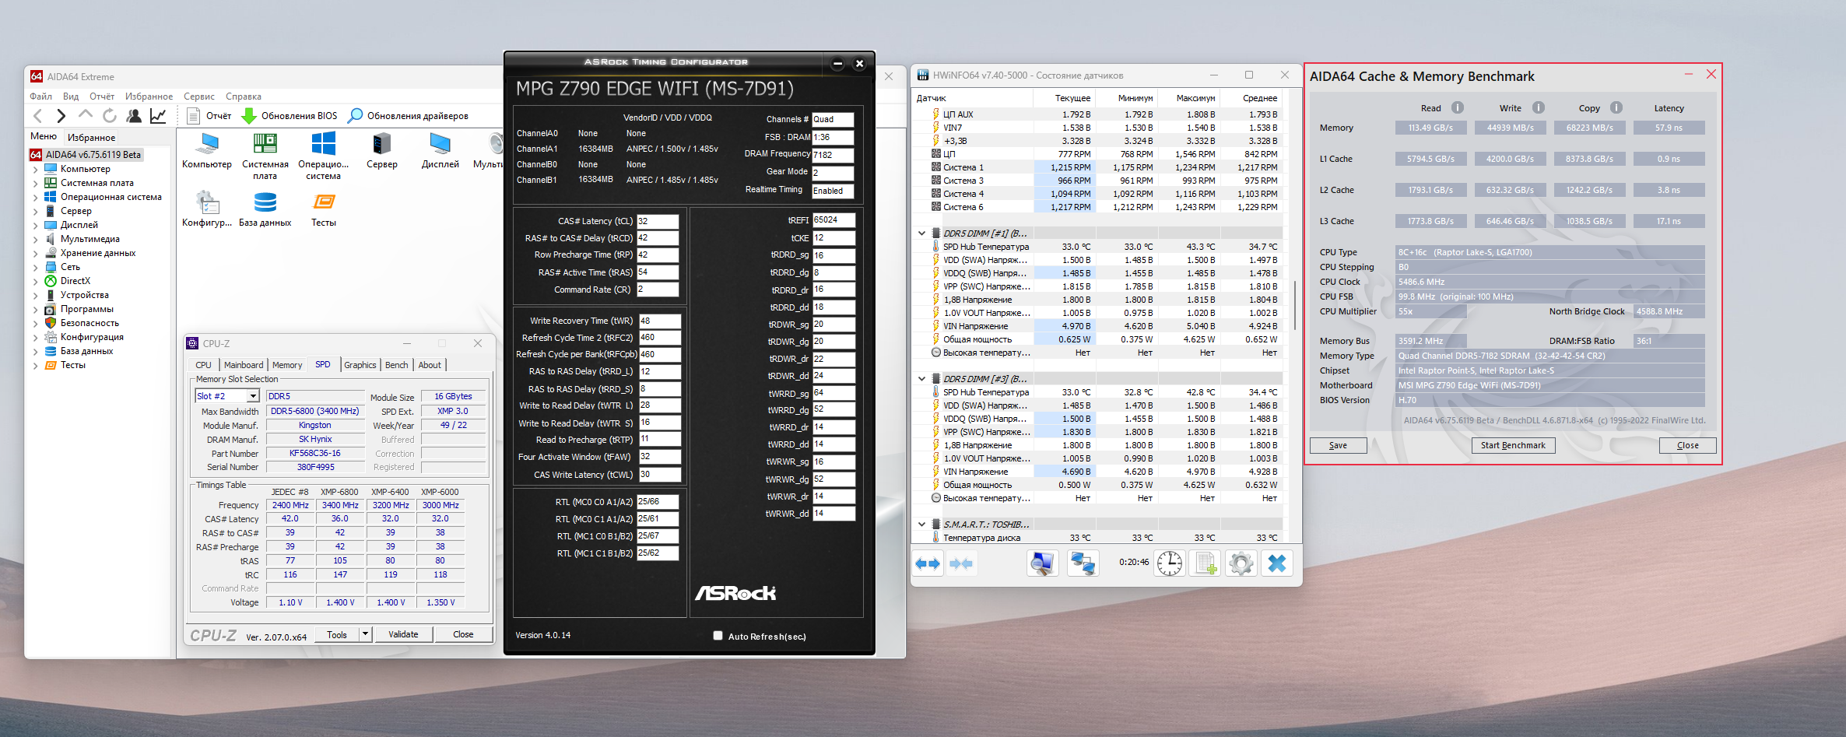Image resolution: width=1846 pixels, height=737 pixels.
Task: Open the База данных category icon
Action: click(x=265, y=209)
